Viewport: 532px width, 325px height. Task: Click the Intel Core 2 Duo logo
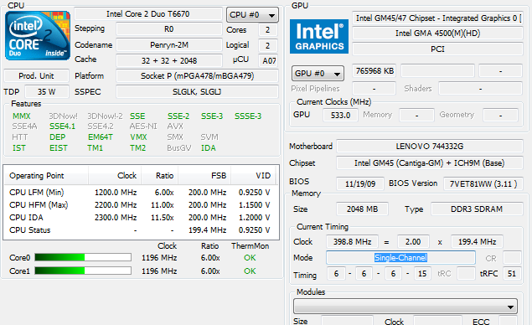coord(38,36)
